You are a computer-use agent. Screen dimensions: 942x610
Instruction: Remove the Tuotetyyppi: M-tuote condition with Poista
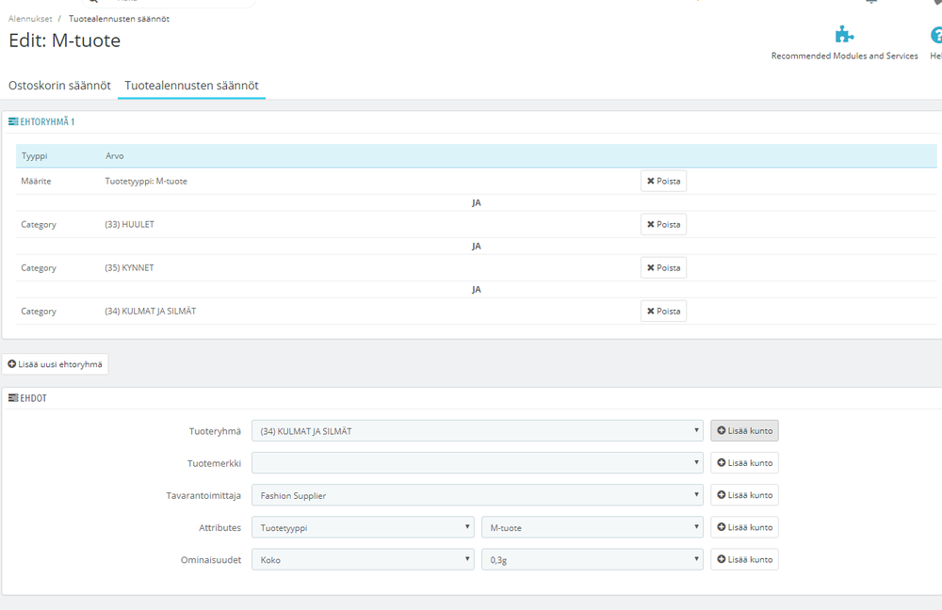pyautogui.click(x=663, y=181)
